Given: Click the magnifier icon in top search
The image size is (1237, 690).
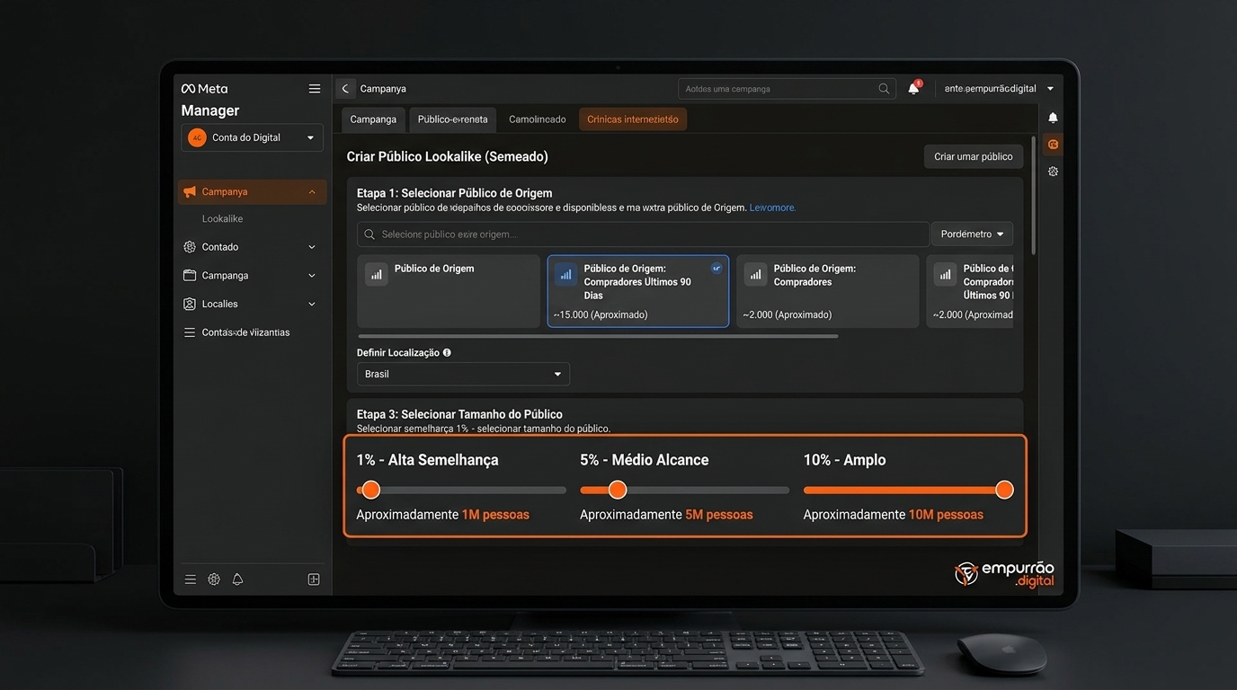Looking at the screenshot, I should 884,89.
